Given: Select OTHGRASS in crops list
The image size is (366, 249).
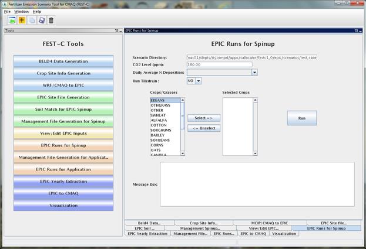Looking at the screenshot, I should 165,105.
